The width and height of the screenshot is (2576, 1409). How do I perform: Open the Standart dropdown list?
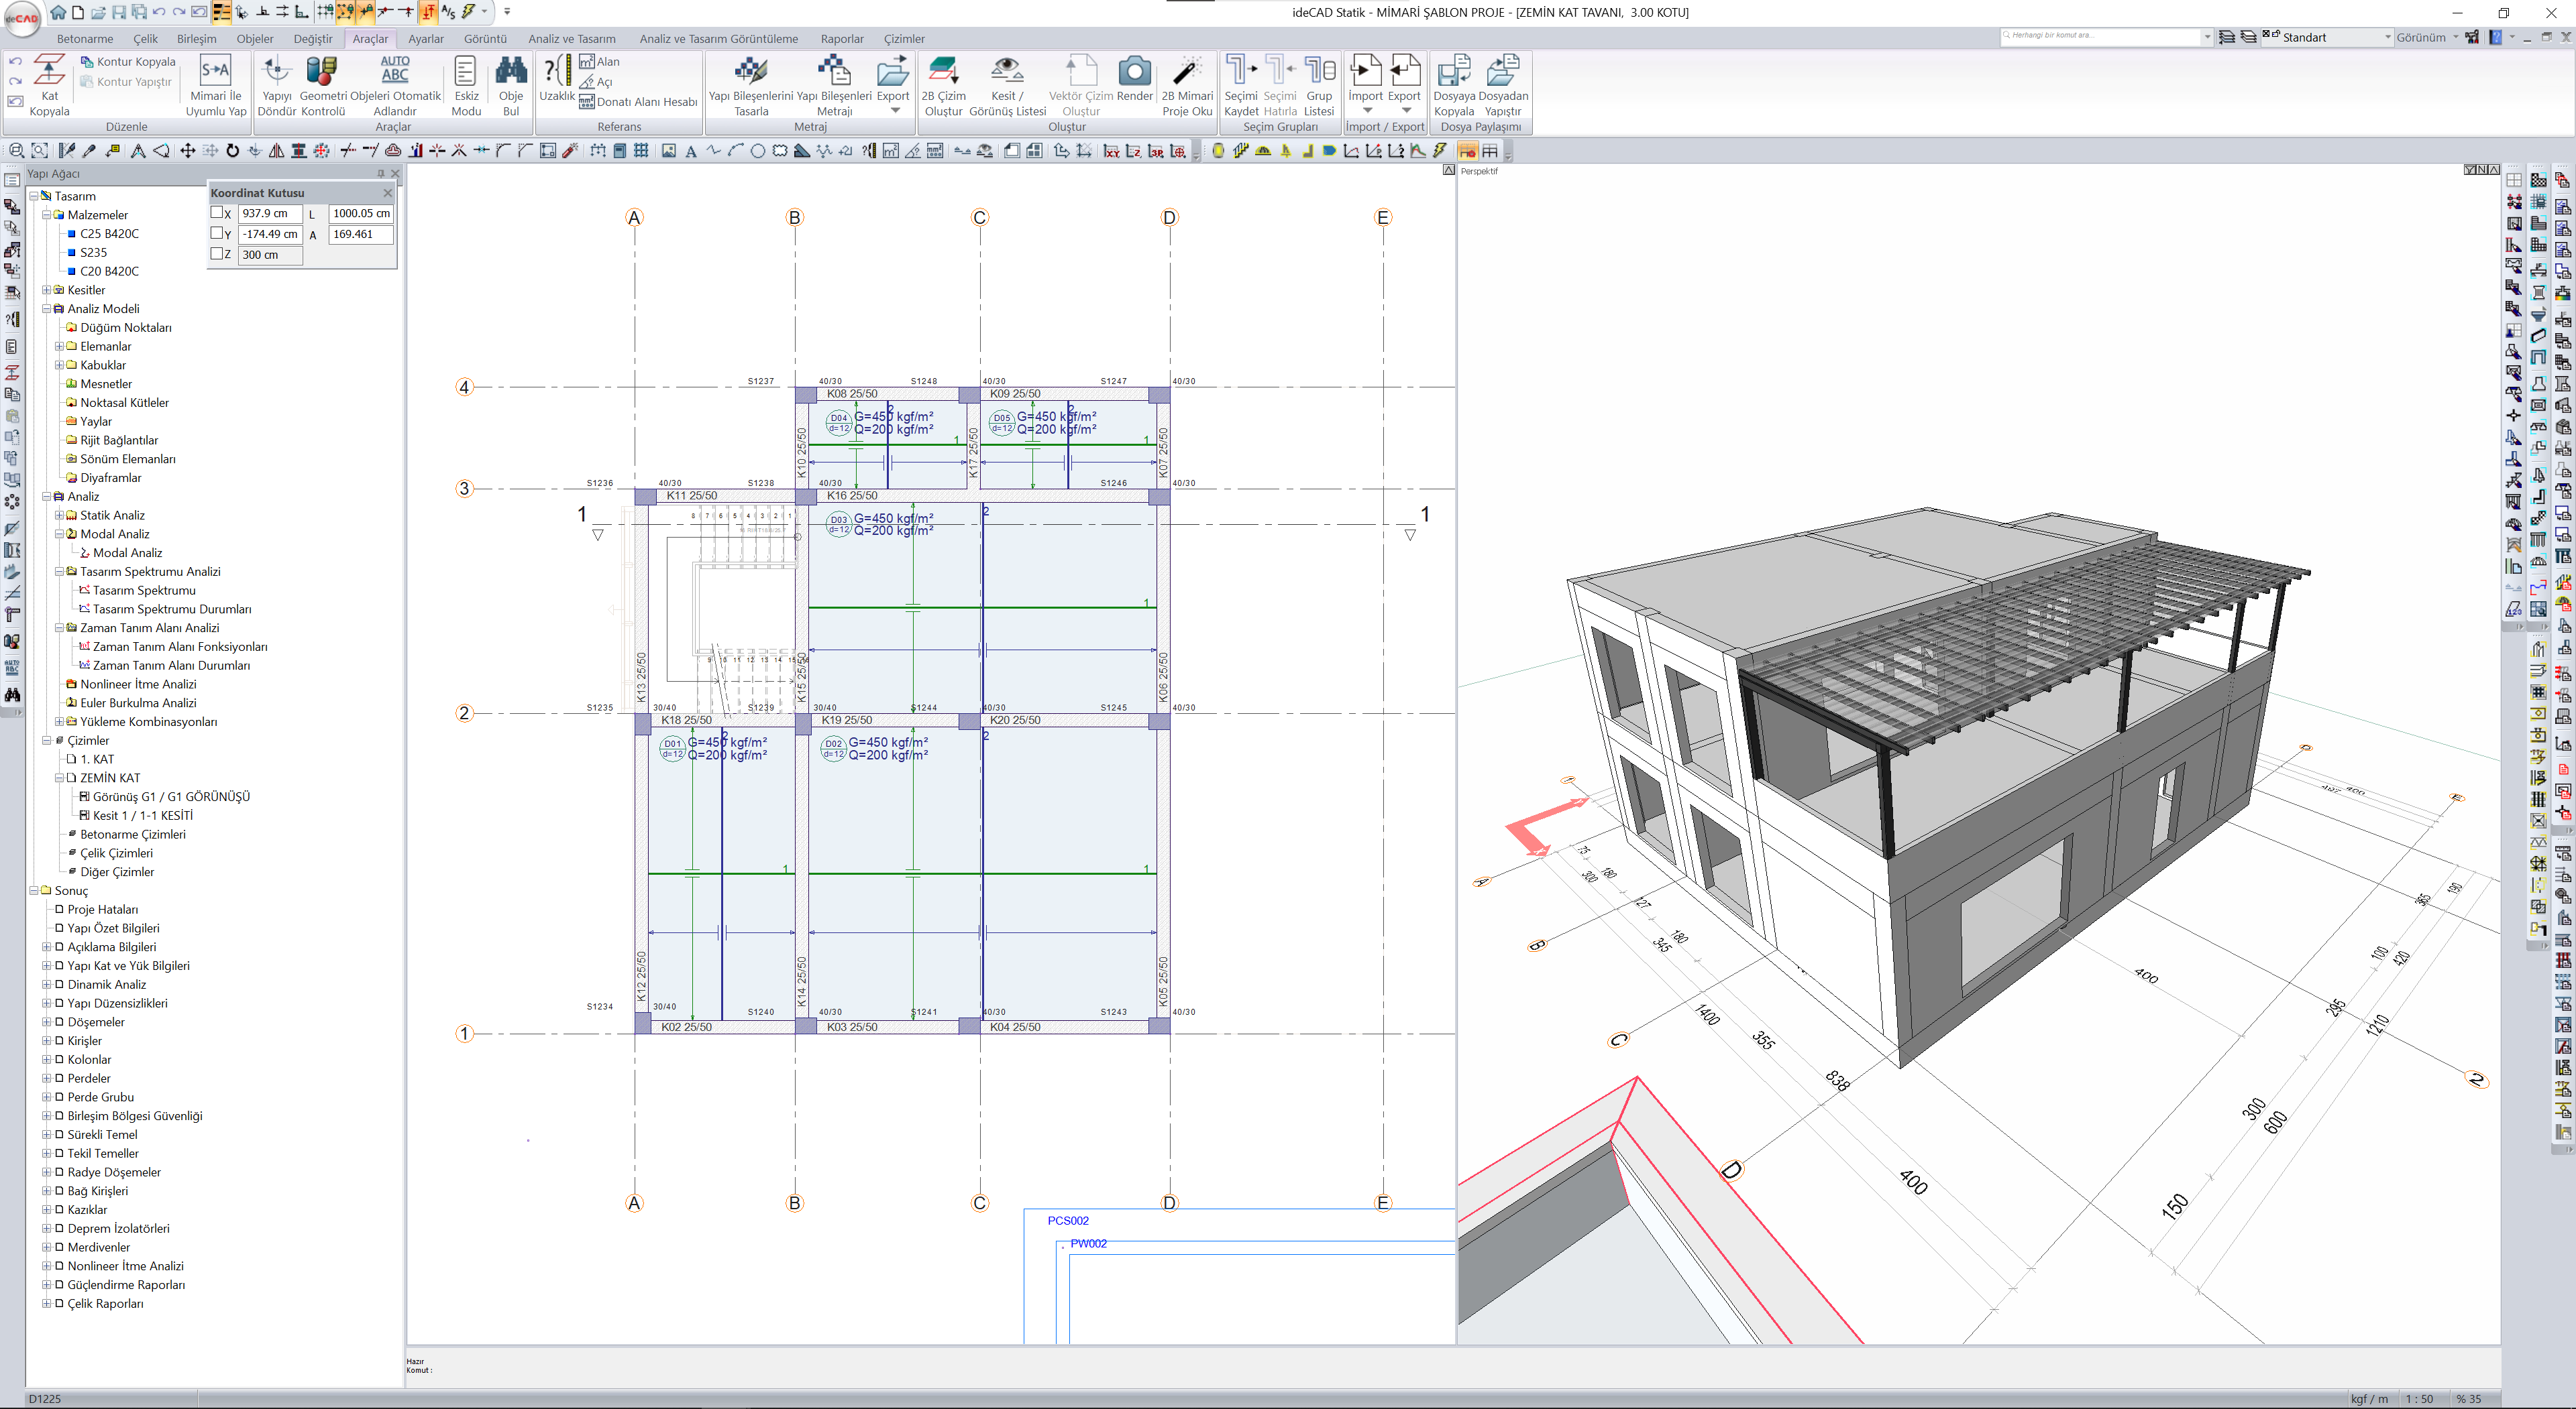[2387, 37]
